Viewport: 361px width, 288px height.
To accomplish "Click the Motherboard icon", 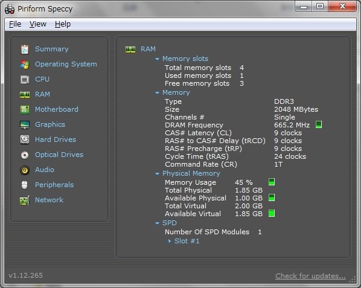I will coord(25,109).
